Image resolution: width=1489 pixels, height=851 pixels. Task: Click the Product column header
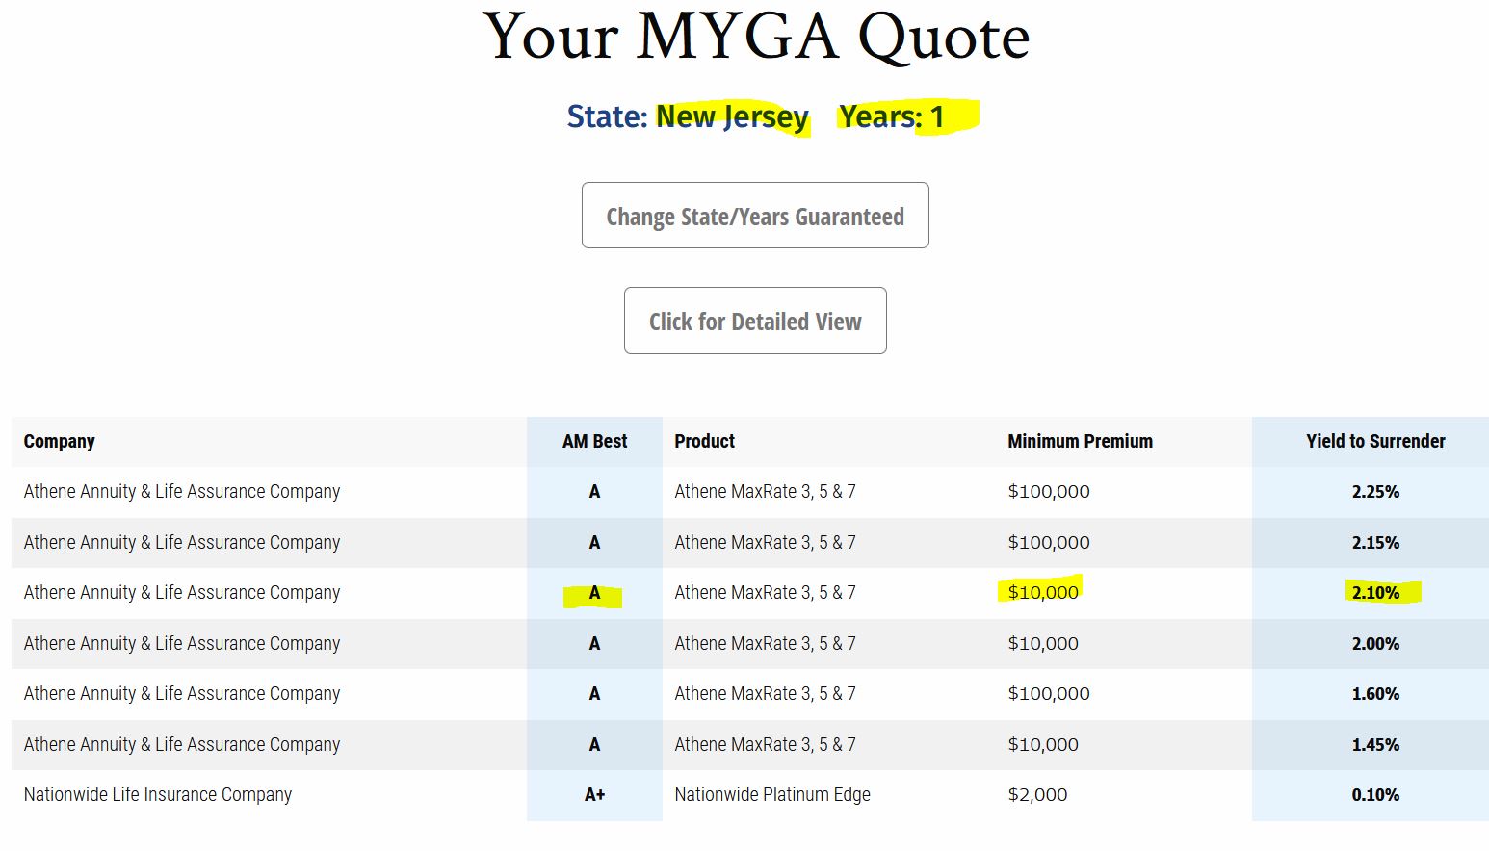click(704, 441)
